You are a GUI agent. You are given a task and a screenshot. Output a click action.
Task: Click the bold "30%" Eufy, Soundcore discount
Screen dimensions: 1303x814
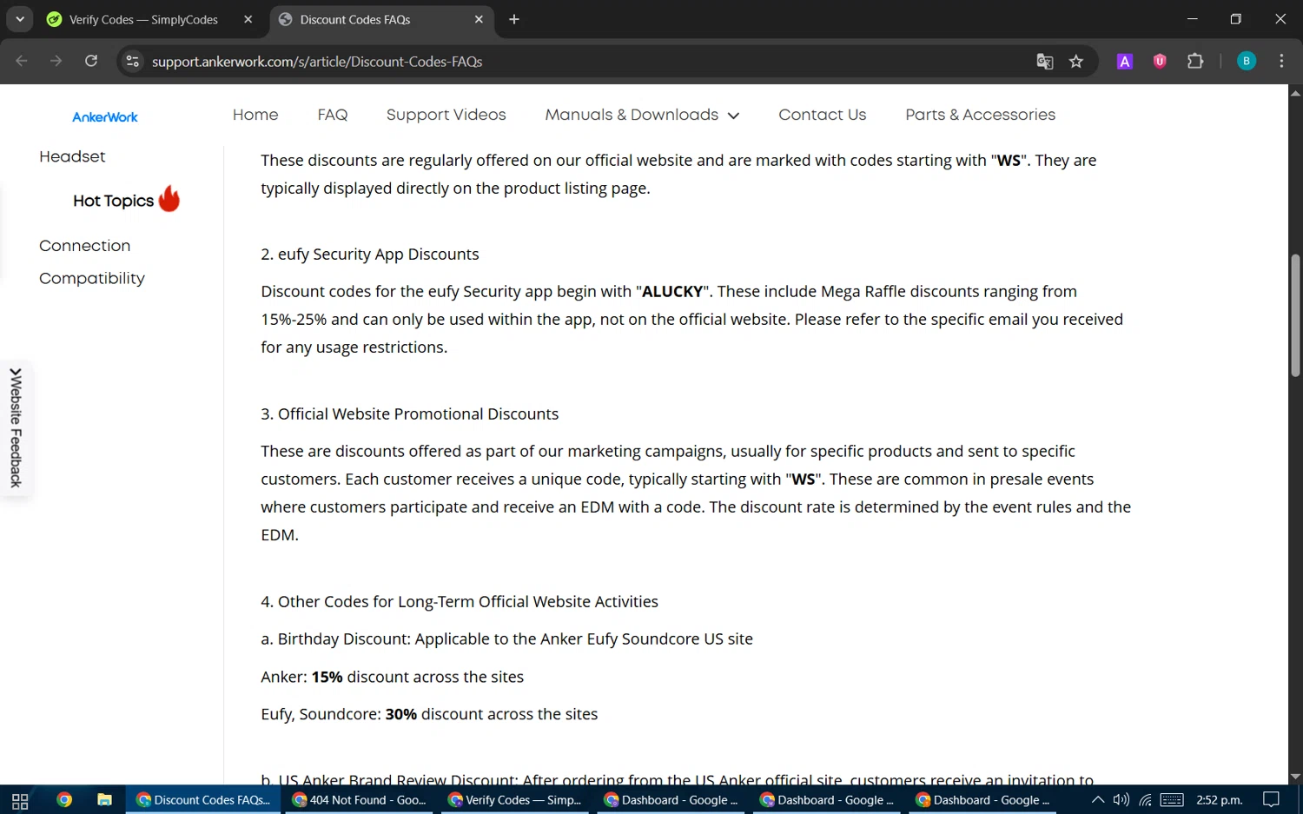(401, 714)
